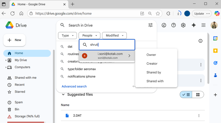The width and height of the screenshot is (221, 123).
Task: Switch to list layout view
Action: click(x=186, y=95)
